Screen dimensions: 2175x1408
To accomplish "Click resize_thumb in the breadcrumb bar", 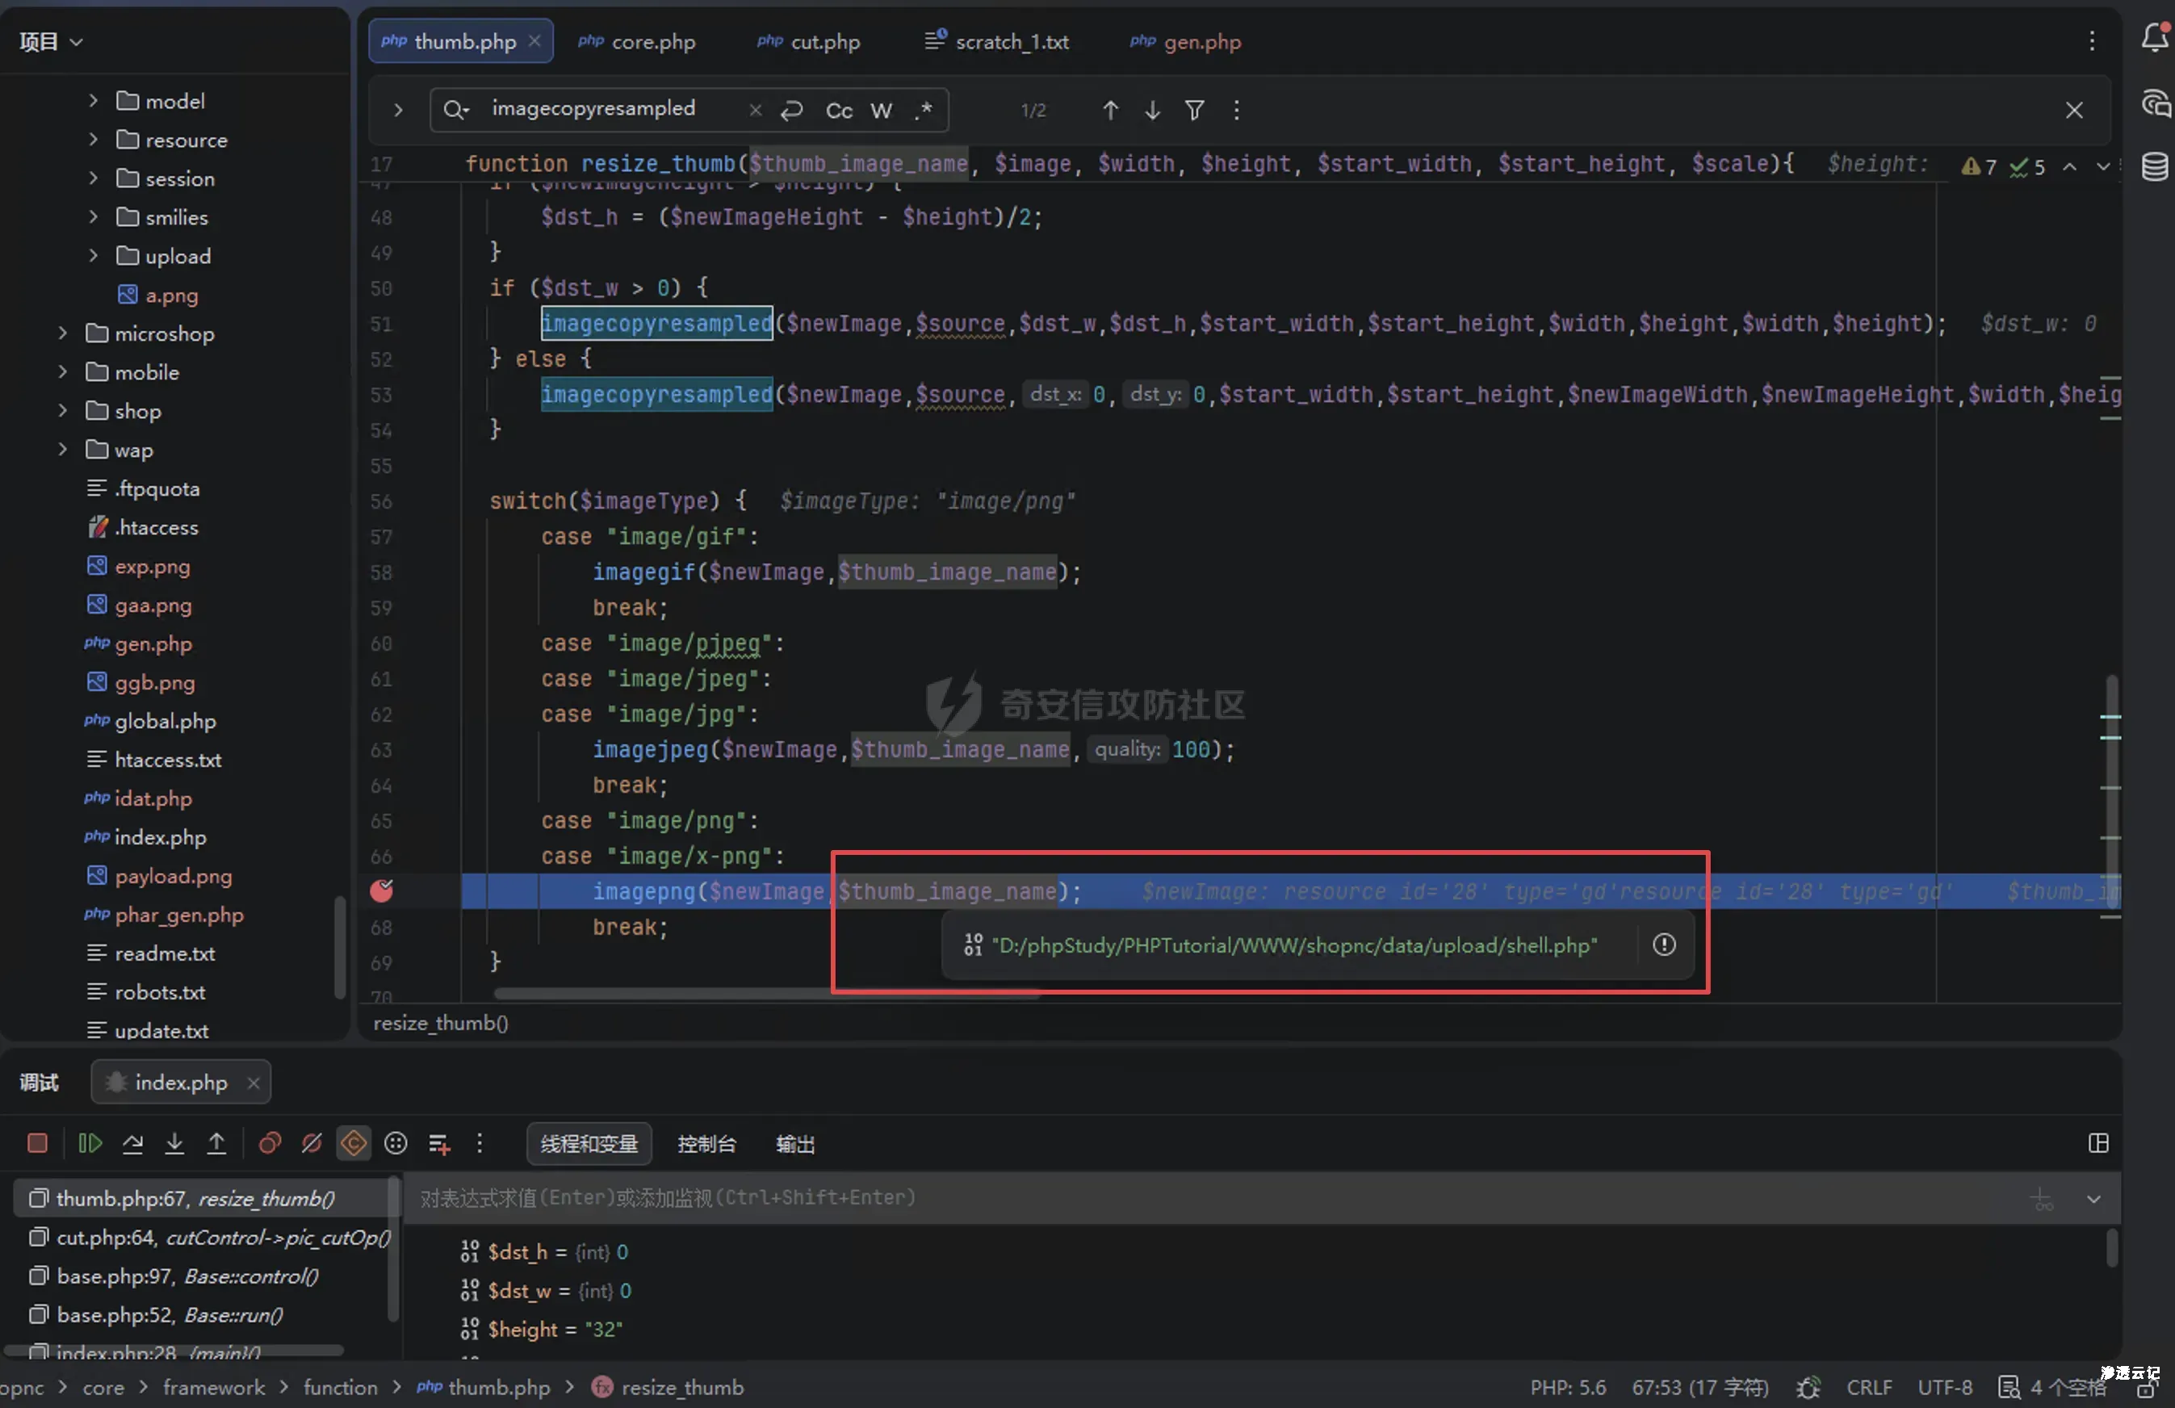I will [x=681, y=1387].
